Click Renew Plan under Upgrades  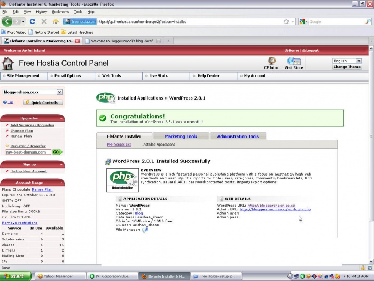(21, 136)
